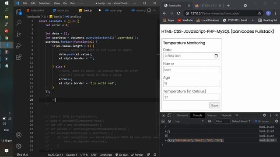Click the Temperature input field

click(x=192, y=97)
